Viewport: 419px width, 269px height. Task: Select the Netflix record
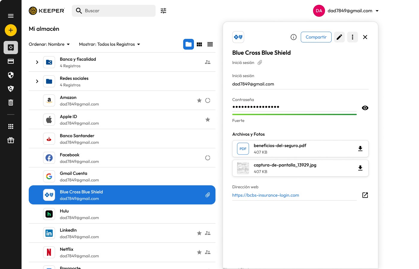[x=122, y=252]
